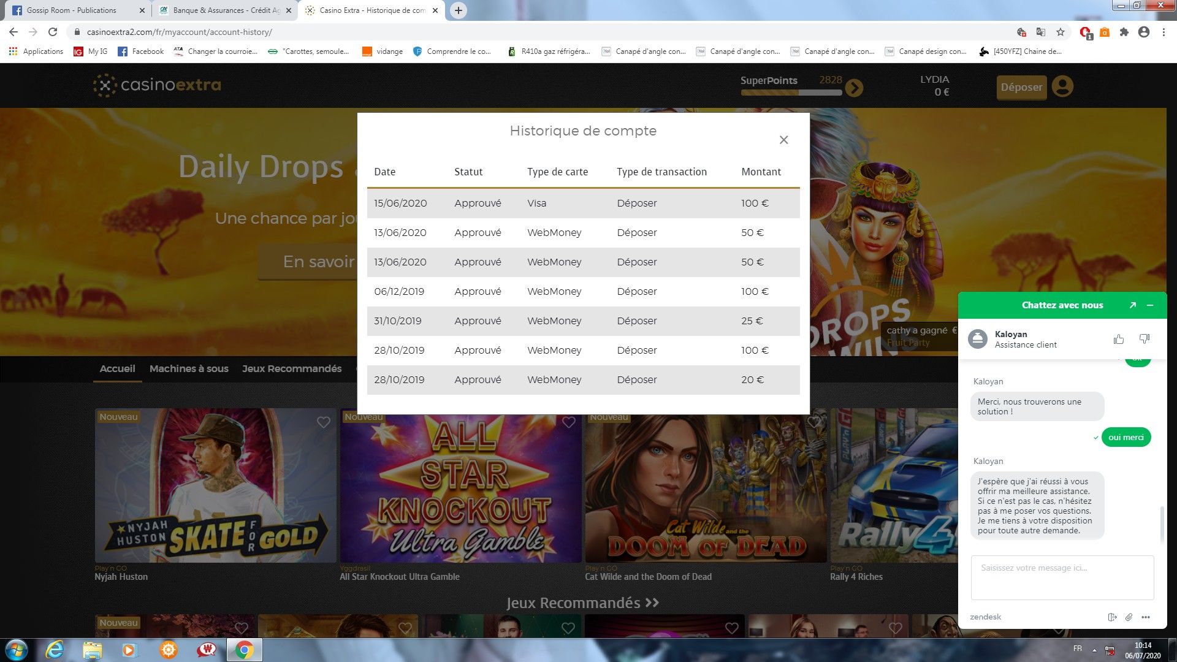The width and height of the screenshot is (1177, 662).
Task: Bookmark this page with the star
Action: [1060, 32]
